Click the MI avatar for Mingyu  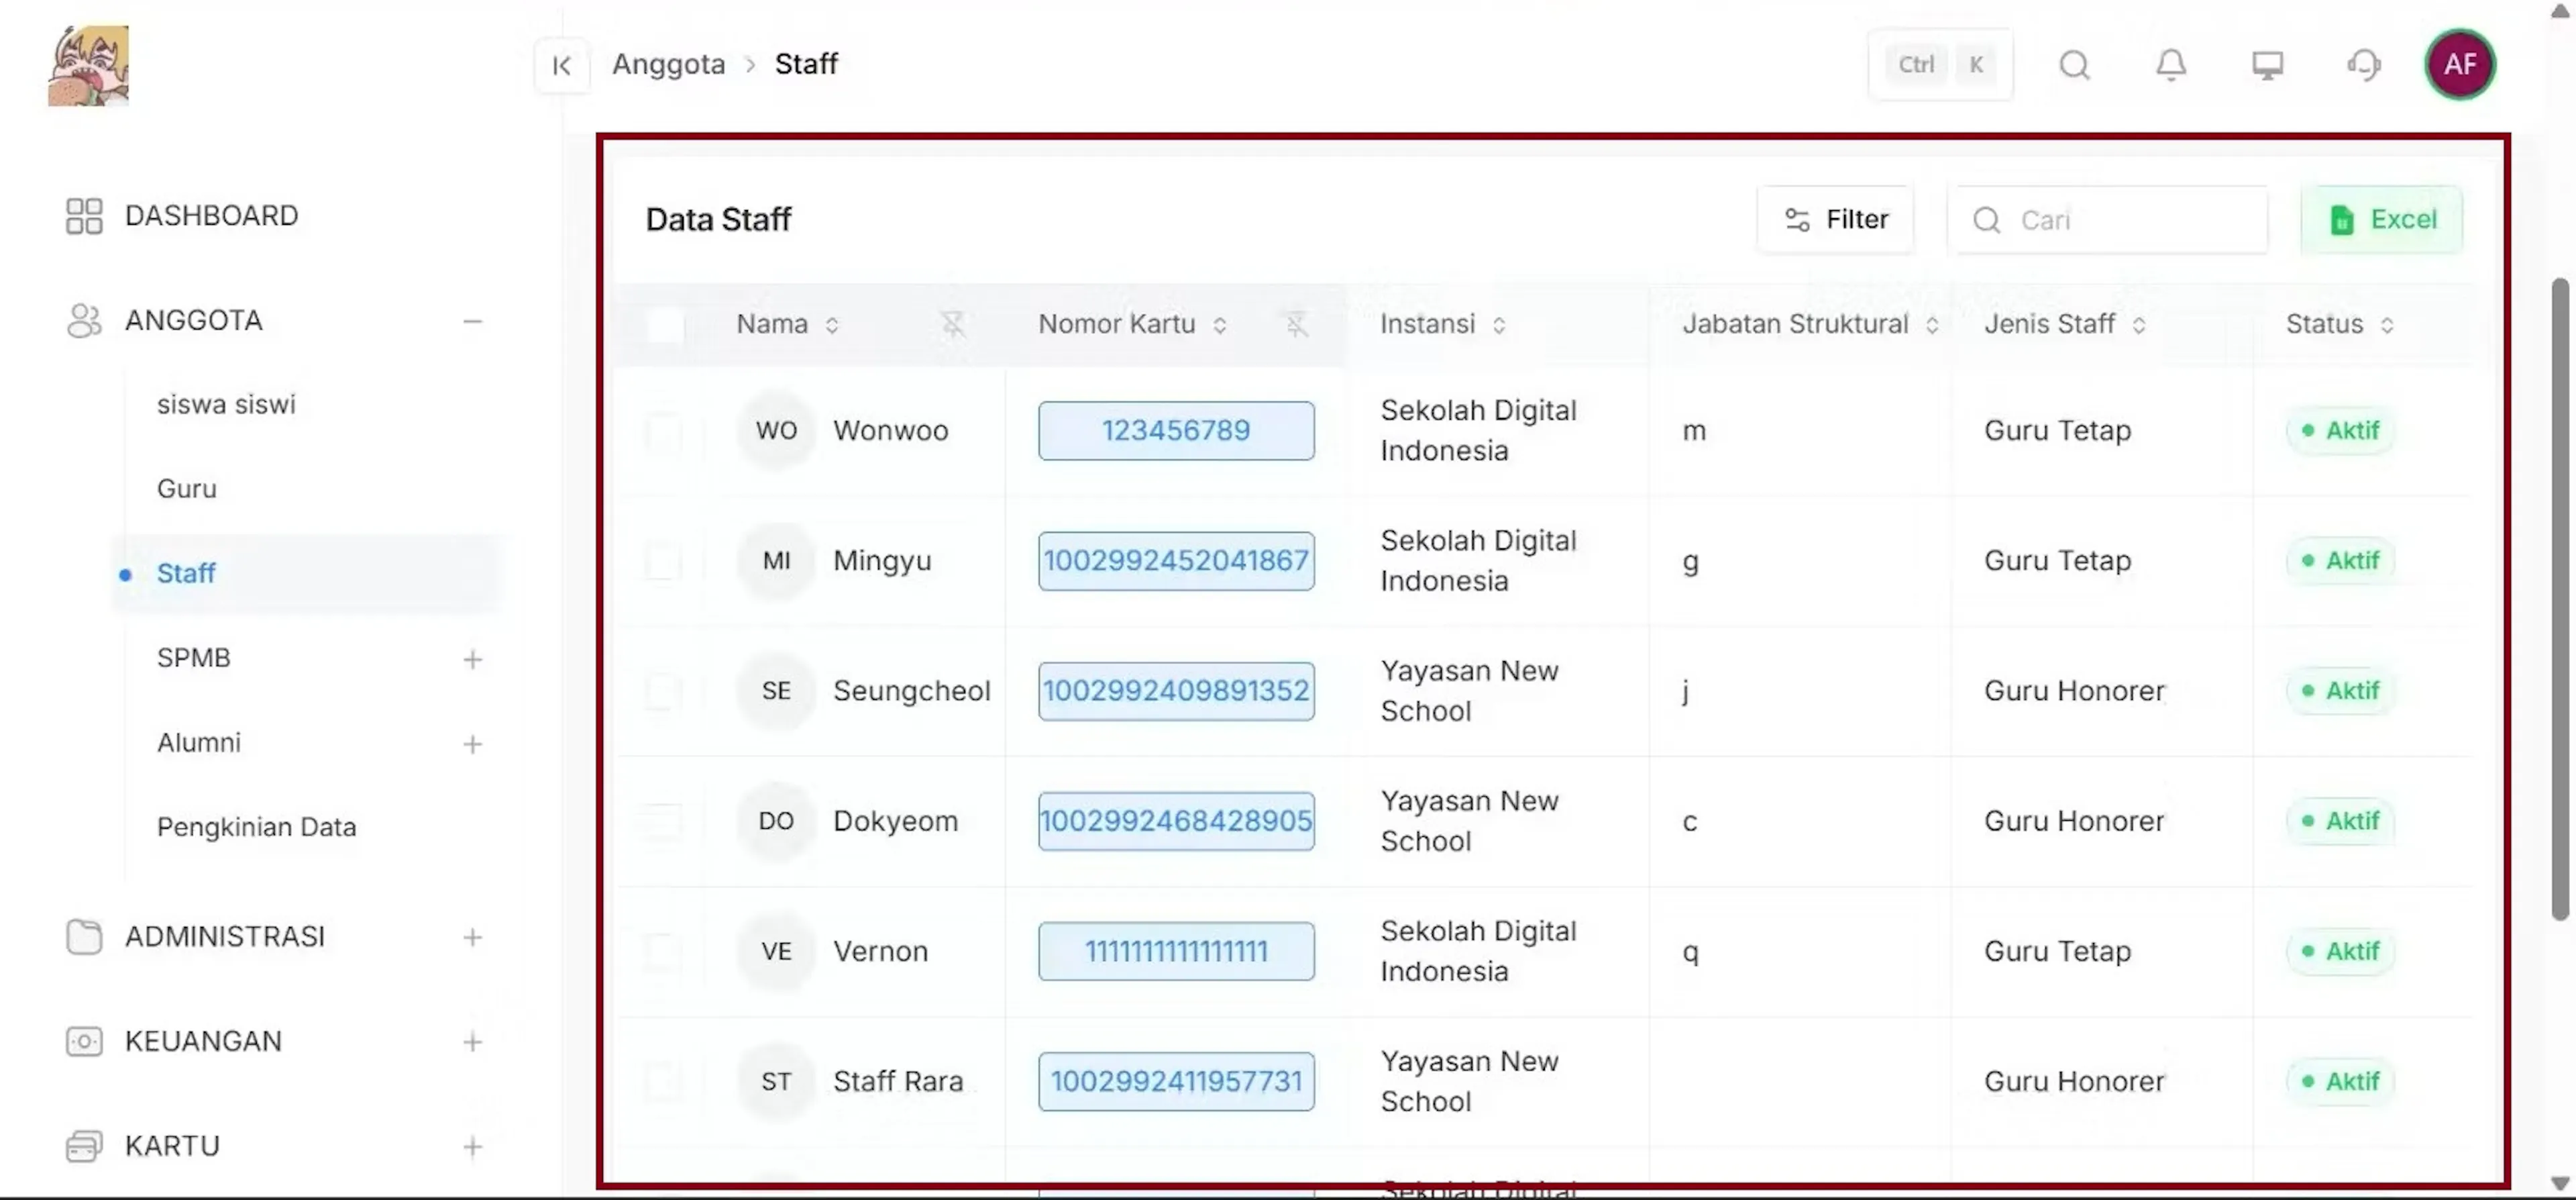(776, 560)
